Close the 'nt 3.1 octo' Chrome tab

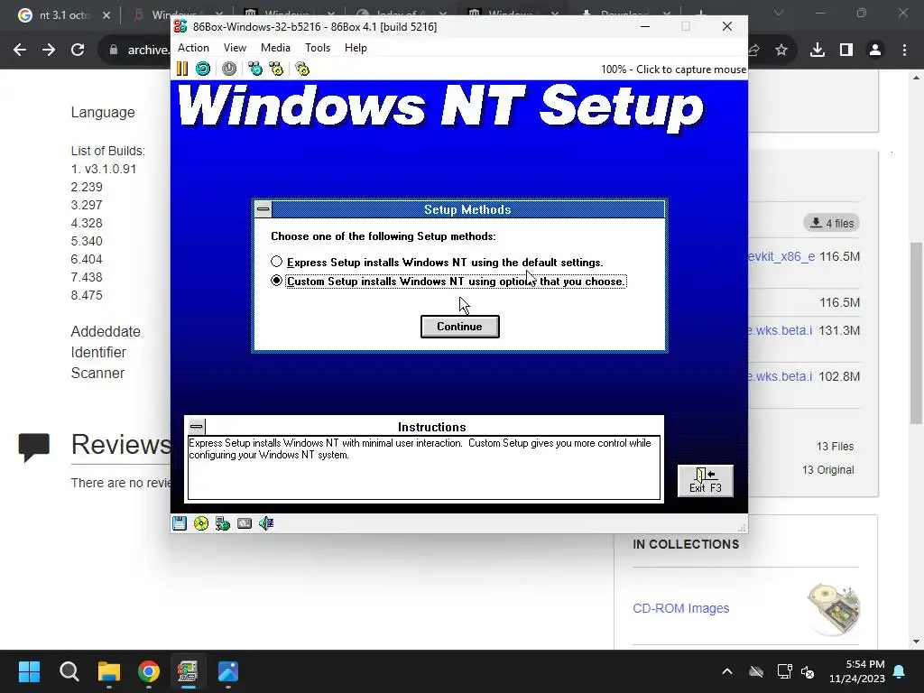click(x=106, y=15)
